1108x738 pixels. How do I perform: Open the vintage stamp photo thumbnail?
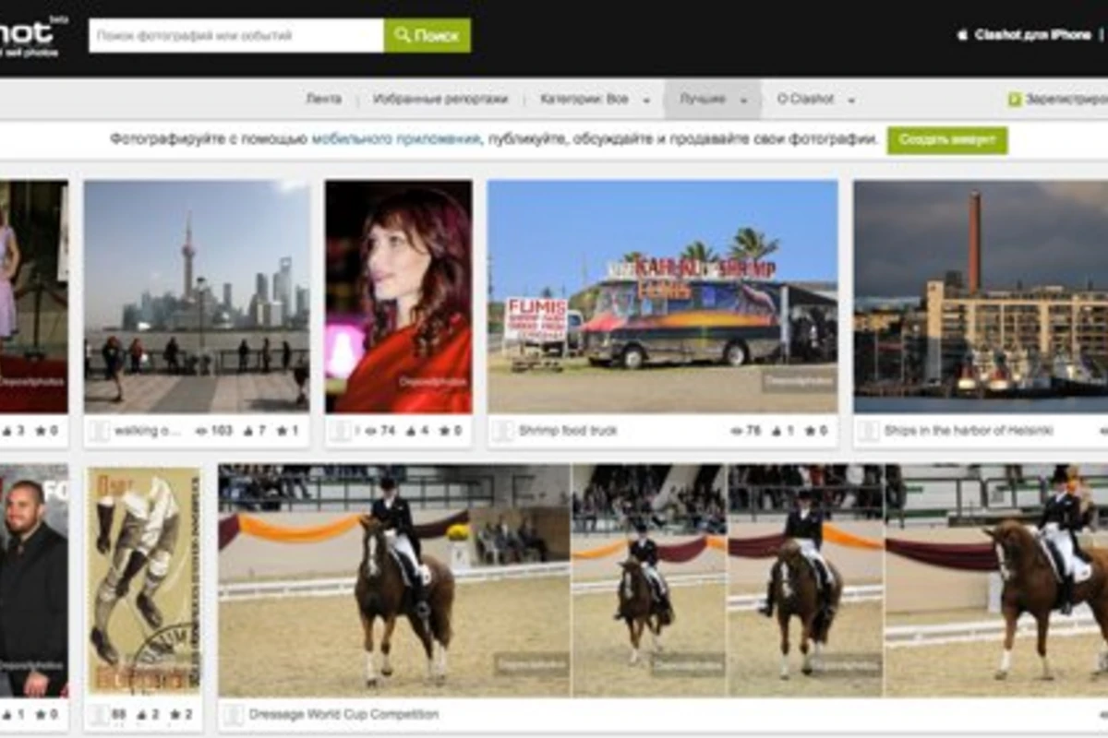coord(143,579)
